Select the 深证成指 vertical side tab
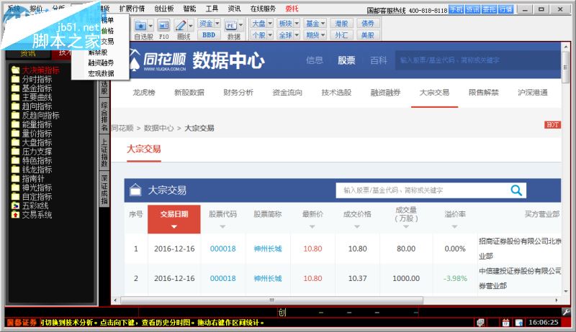The image size is (576, 332). pos(104,190)
